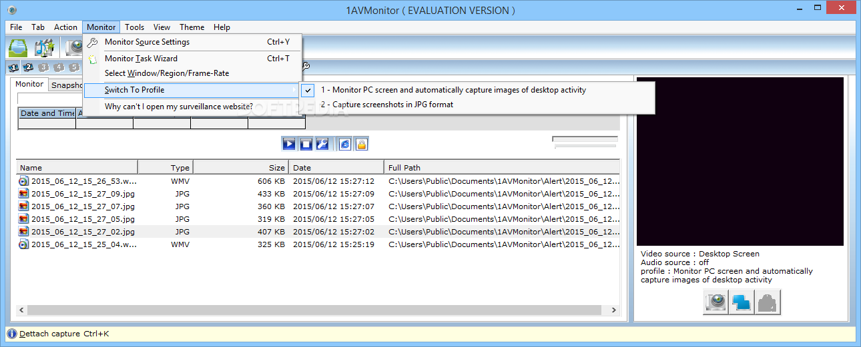Close the open Monitor menu in menu bar
Screen dimensions: 861x347
[101, 27]
